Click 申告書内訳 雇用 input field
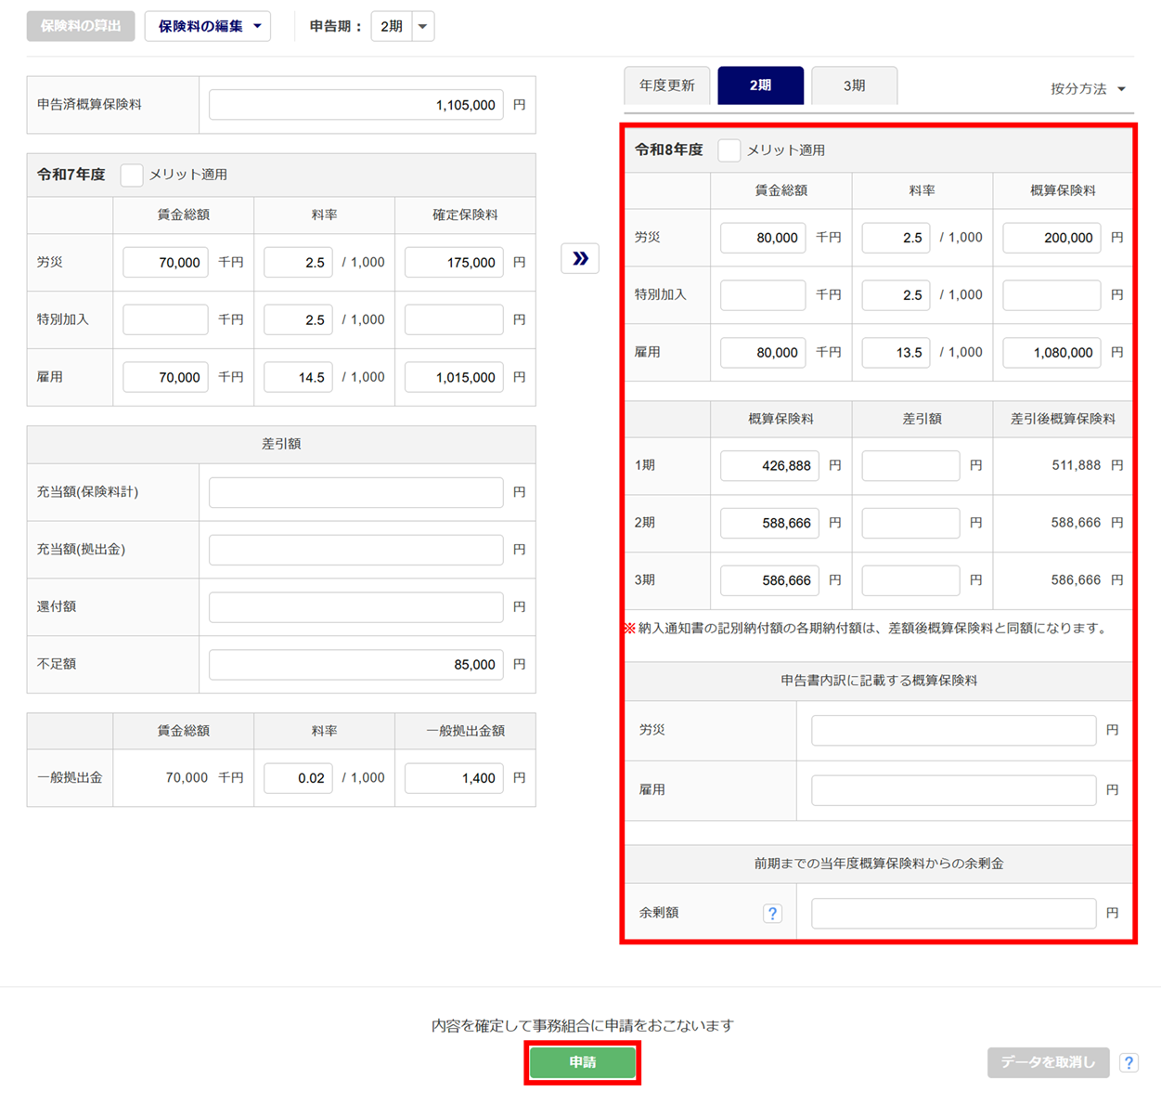1161x1105 pixels. click(x=953, y=790)
